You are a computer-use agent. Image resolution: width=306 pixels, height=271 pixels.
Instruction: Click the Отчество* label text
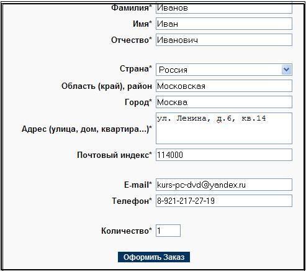(x=132, y=40)
